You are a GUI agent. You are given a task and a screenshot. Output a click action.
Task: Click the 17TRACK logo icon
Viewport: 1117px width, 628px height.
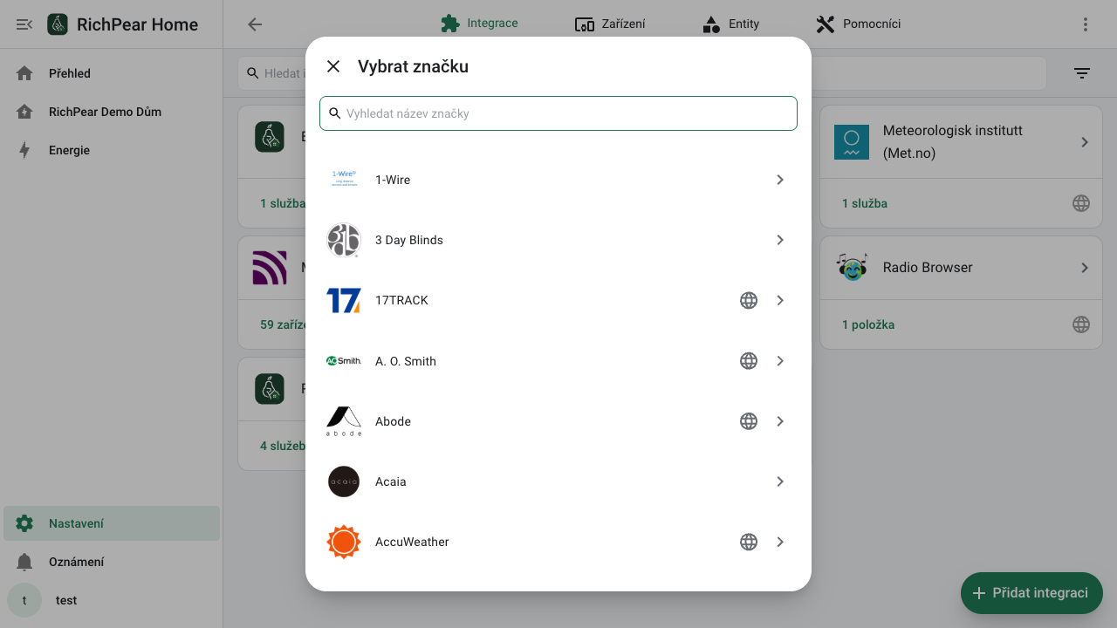344,300
